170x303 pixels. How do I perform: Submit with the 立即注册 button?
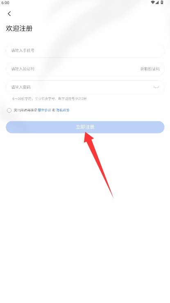(85, 127)
